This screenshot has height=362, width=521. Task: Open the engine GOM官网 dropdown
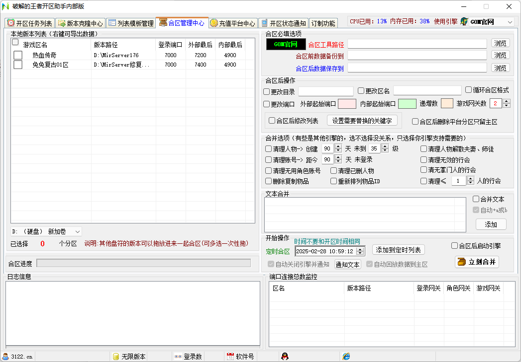(510, 22)
